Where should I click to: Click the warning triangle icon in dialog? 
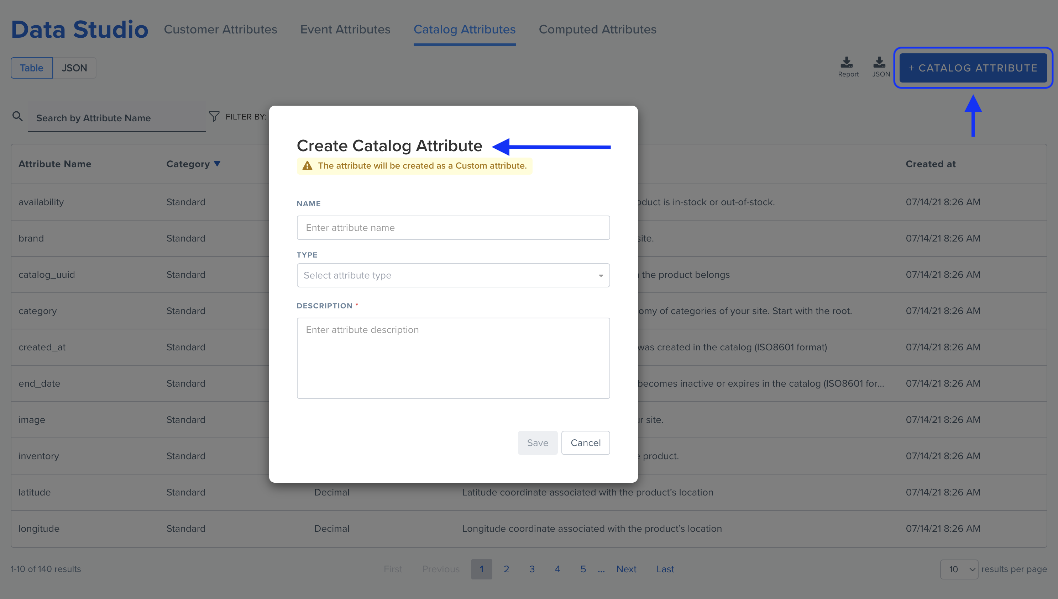tap(307, 166)
